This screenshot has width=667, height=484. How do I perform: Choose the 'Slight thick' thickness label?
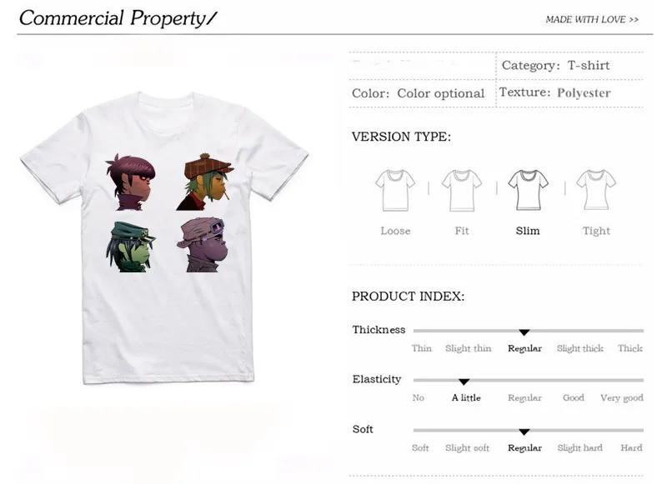(x=579, y=348)
